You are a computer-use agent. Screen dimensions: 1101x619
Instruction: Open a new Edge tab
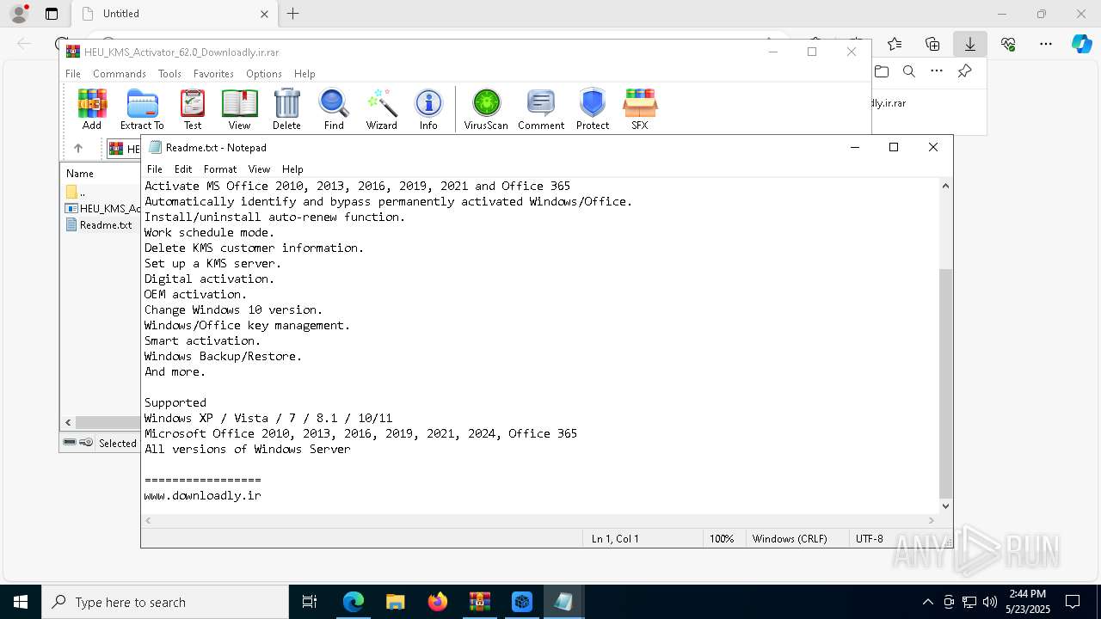click(x=292, y=14)
